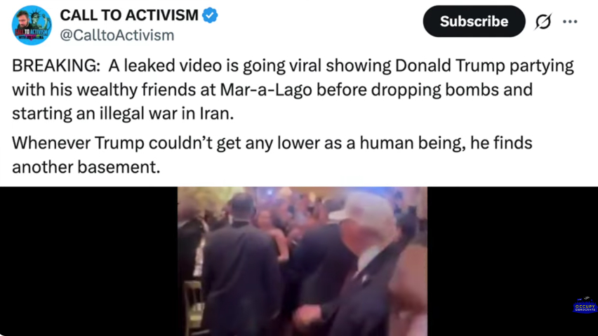The image size is (598, 336).
Task: Visit the @CalltoActivism handle link
Action: tap(117, 35)
